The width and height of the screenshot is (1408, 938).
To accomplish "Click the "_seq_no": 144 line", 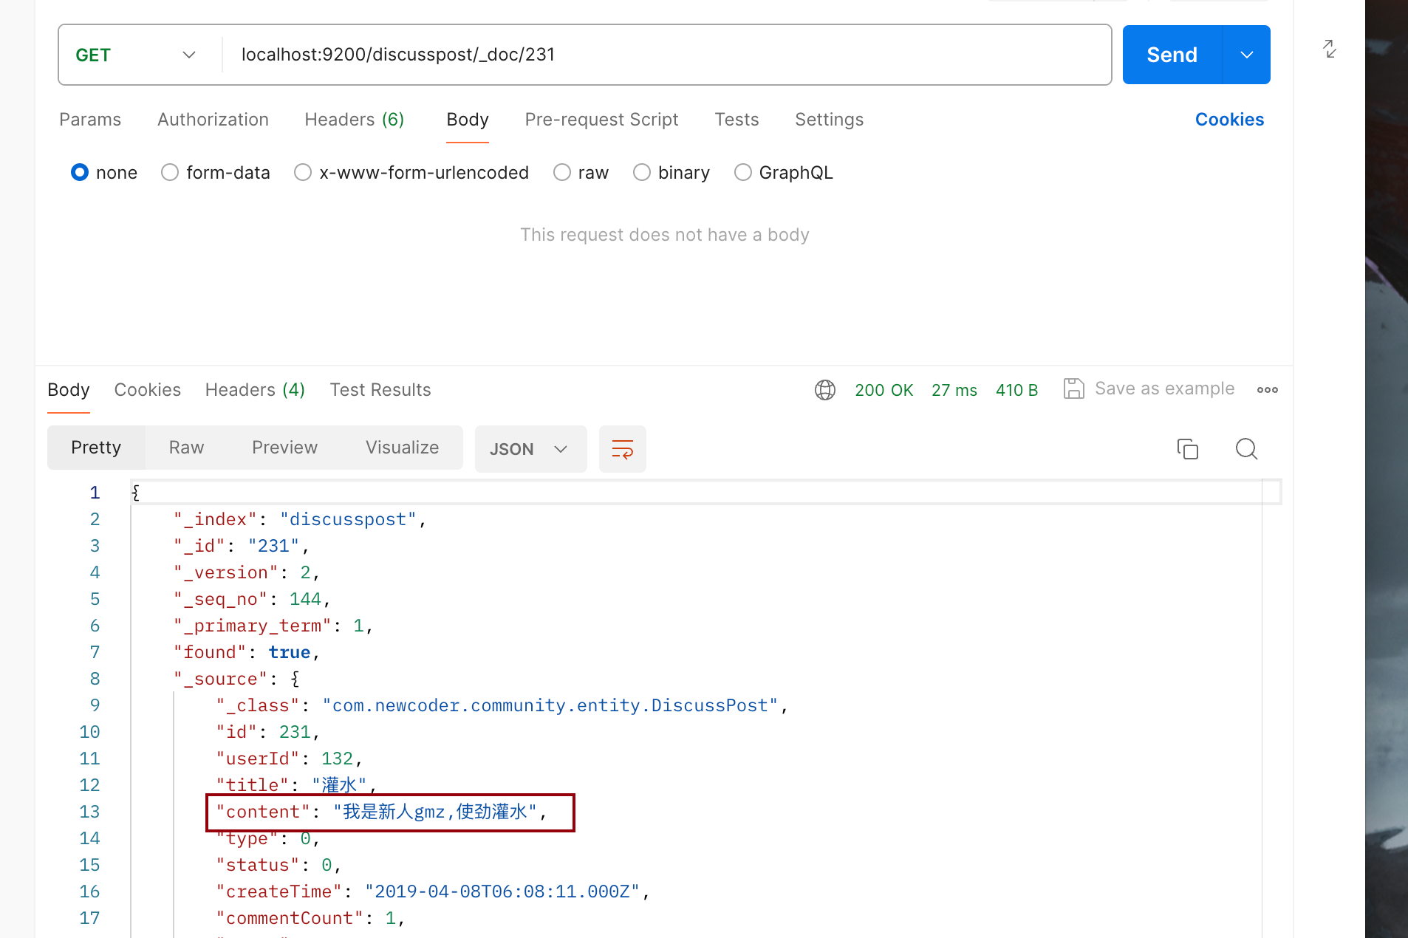I will click(252, 599).
